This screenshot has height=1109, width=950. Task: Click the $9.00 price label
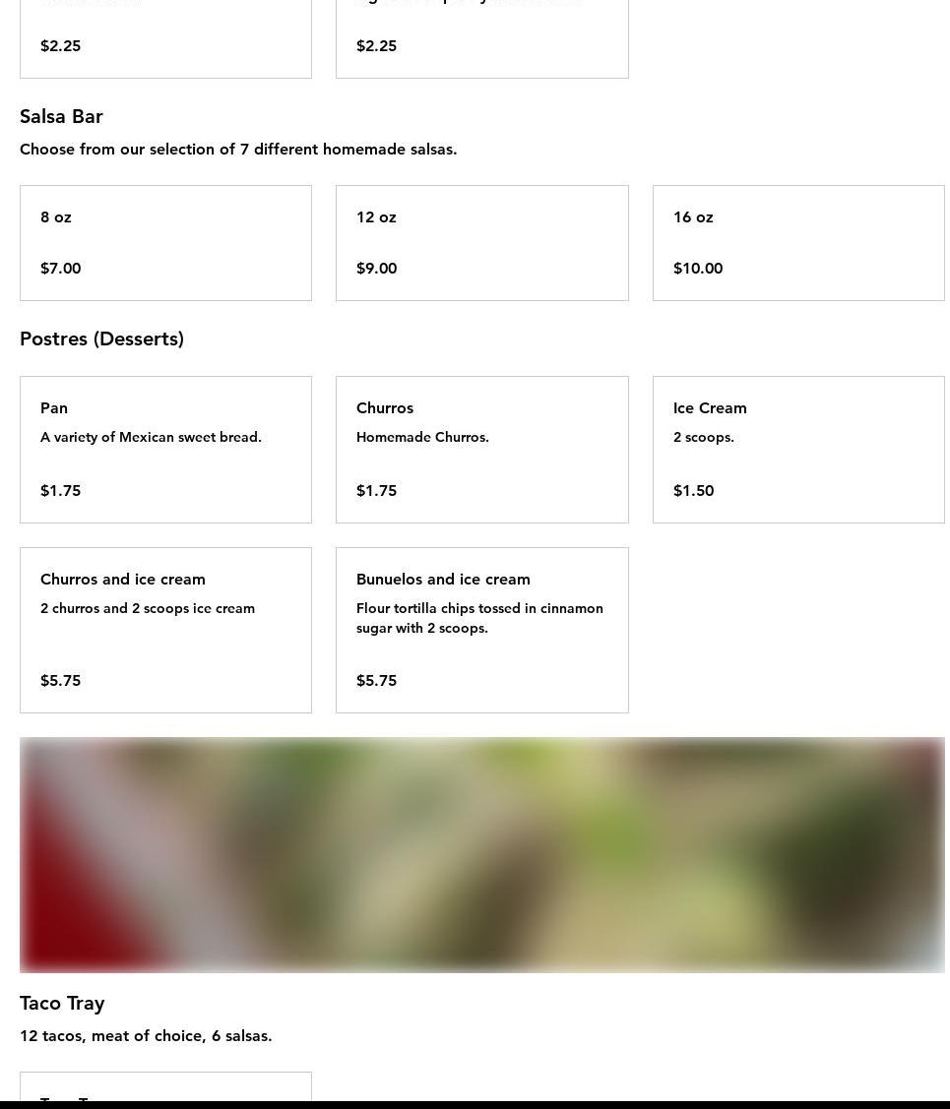pos(376,268)
